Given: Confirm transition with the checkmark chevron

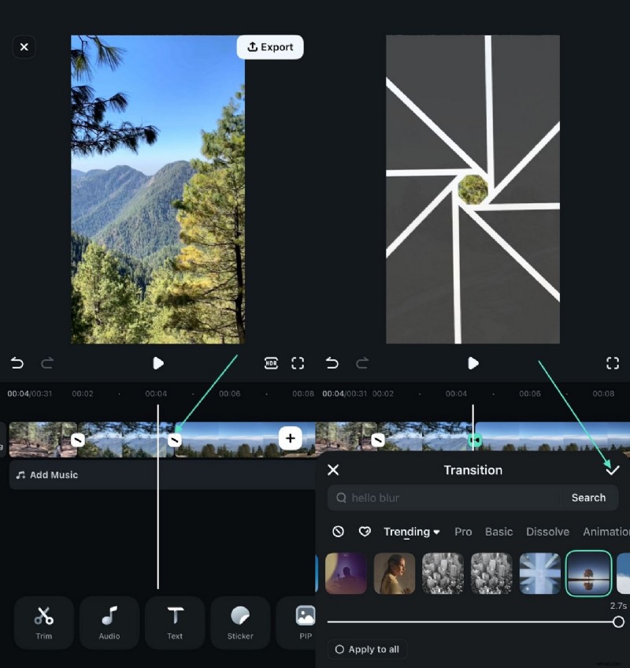Looking at the screenshot, I should coord(613,469).
